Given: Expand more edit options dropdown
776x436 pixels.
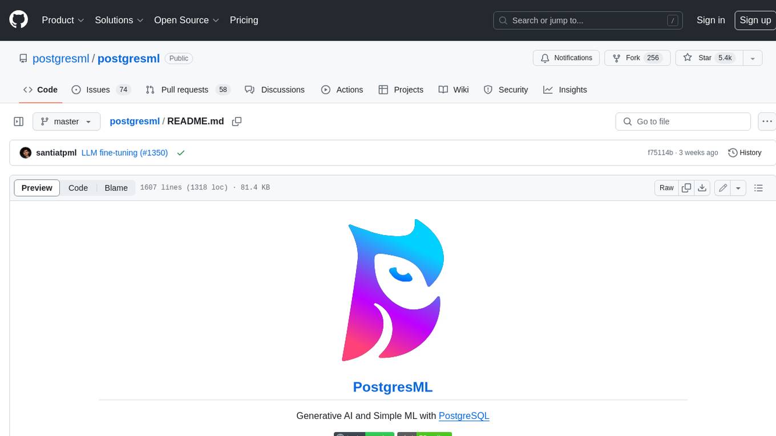Looking at the screenshot, I should [738, 188].
